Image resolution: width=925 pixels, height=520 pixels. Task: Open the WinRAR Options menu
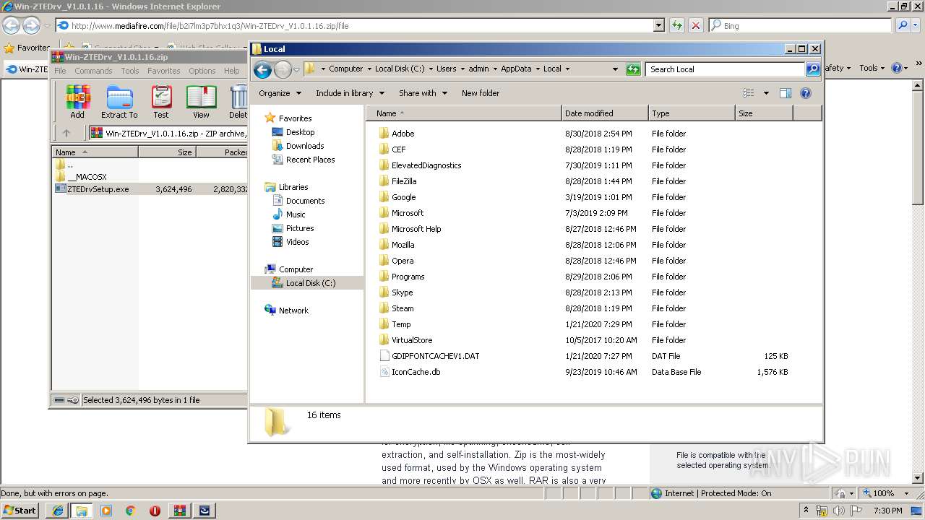tap(202, 71)
